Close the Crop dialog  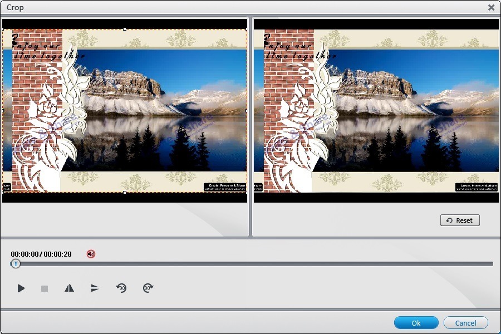click(x=492, y=7)
